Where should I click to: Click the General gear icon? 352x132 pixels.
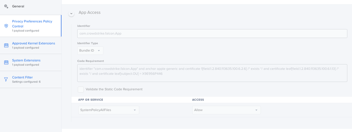pos(6,6)
